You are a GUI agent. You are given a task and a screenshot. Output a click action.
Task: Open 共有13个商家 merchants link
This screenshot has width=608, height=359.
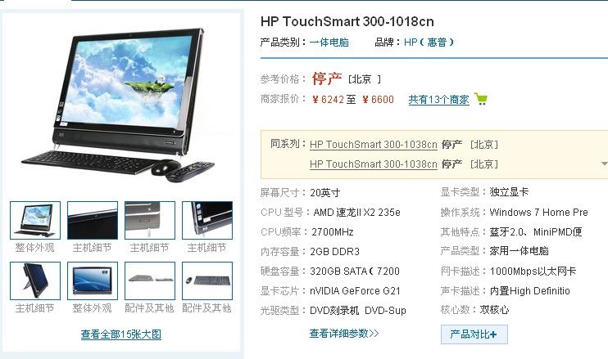(438, 100)
